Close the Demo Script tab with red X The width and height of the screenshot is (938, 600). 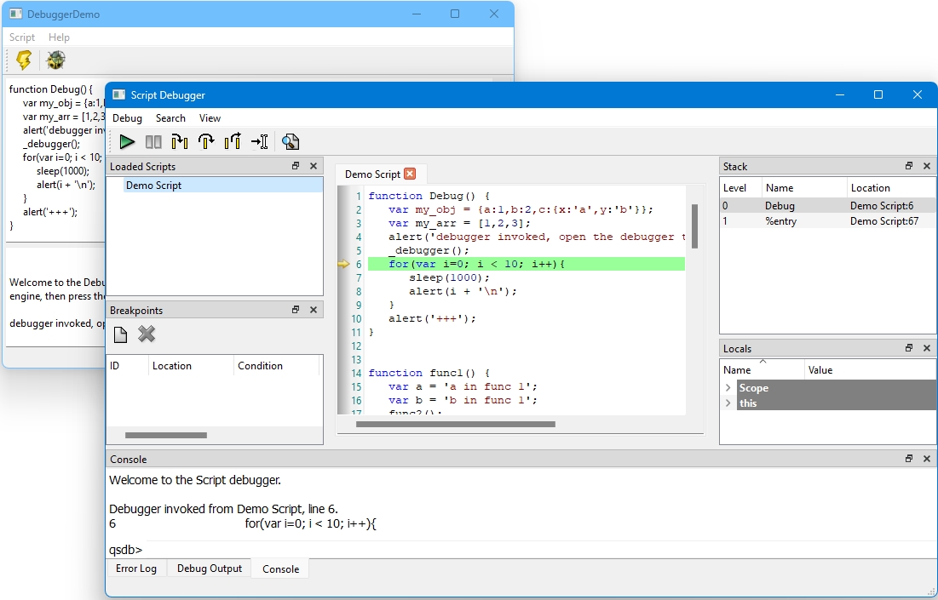coord(410,174)
